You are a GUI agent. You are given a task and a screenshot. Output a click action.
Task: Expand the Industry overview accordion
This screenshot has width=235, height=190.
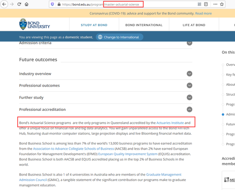tap(190, 74)
